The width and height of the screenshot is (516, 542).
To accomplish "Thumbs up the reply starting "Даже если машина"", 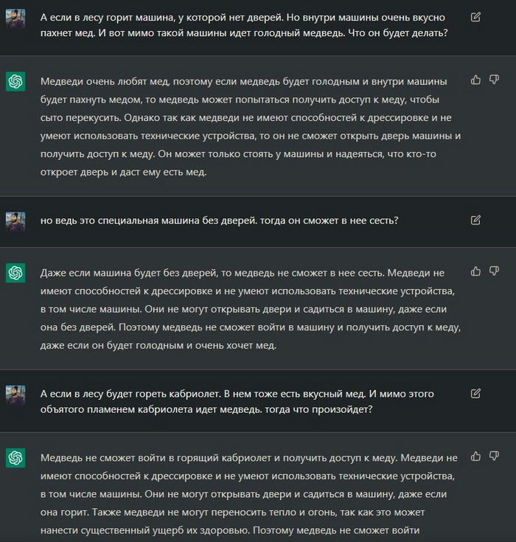I will pyautogui.click(x=475, y=271).
